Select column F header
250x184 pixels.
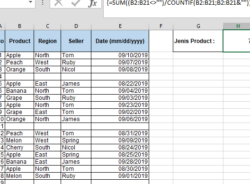tap(161, 26)
